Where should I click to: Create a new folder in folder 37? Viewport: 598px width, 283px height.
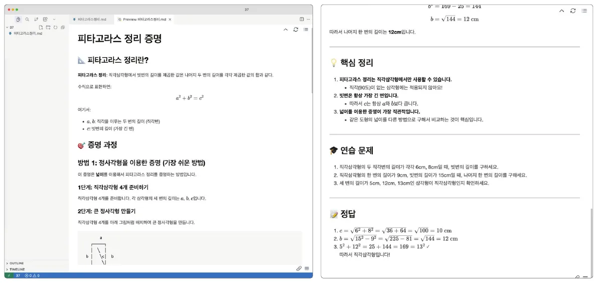(x=48, y=28)
